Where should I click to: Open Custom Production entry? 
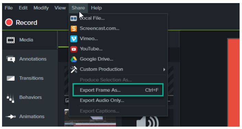tap(118, 69)
